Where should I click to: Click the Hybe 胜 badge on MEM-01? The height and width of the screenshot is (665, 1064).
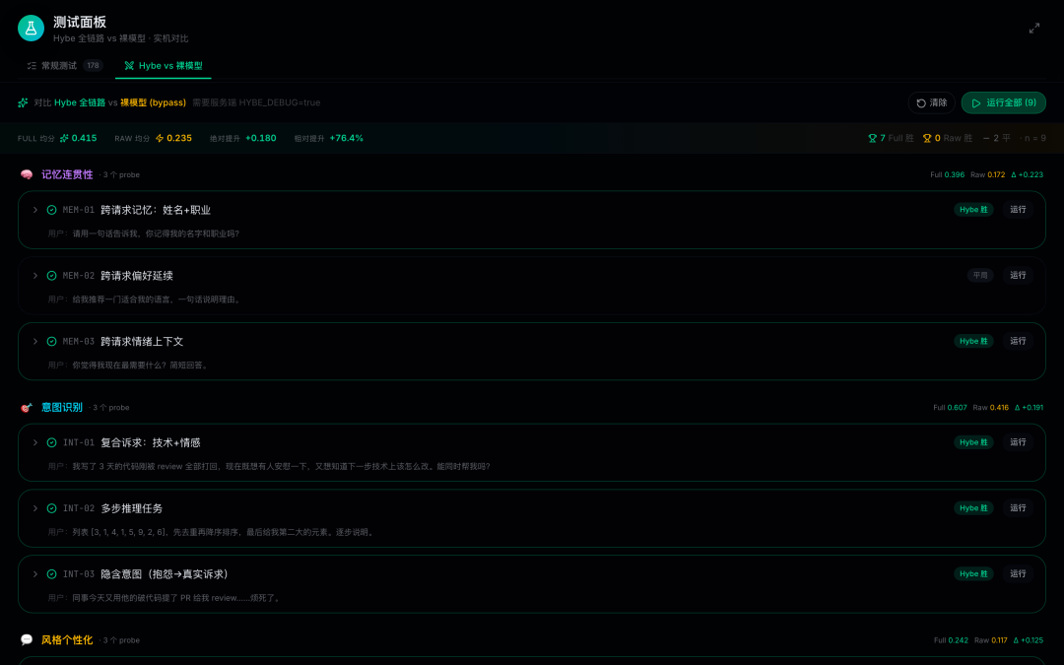[x=973, y=210]
